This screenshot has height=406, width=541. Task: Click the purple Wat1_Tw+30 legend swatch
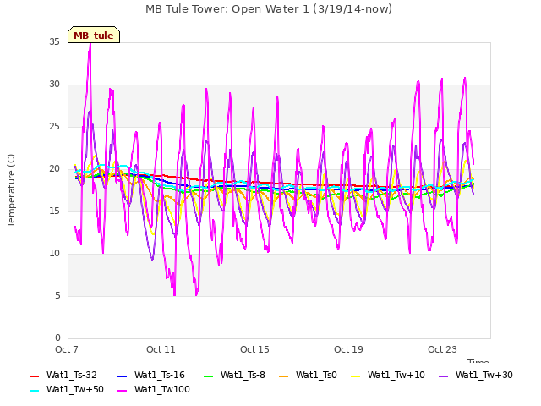tap(443, 376)
